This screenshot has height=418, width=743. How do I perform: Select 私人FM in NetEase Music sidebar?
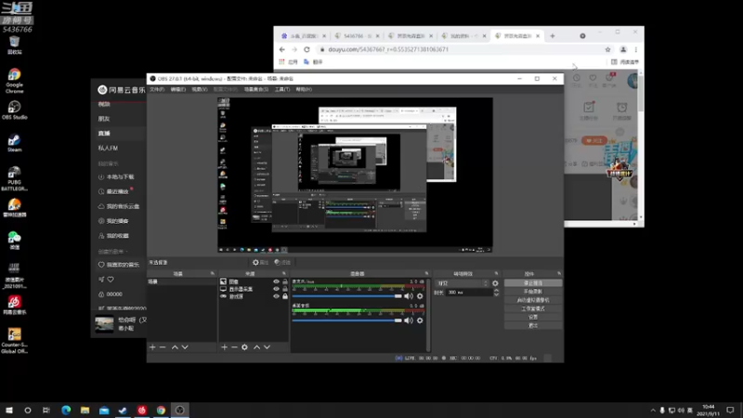(108, 148)
